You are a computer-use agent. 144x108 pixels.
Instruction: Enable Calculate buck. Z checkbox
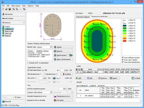pos(44,74)
